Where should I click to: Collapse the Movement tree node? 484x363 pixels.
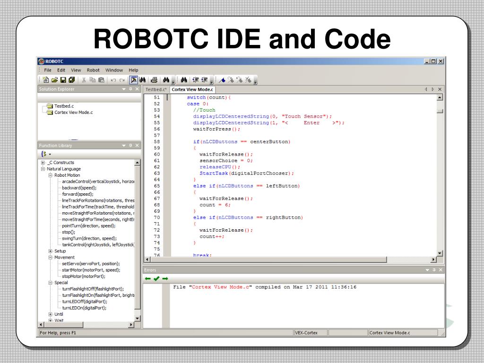pos(50,258)
